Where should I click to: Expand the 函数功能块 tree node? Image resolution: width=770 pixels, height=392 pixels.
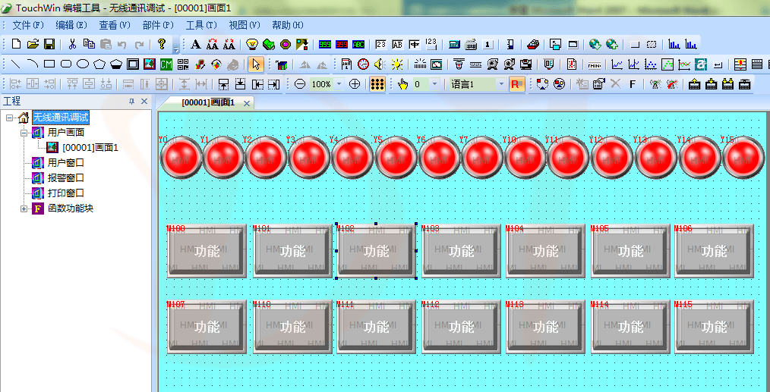click(x=24, y=209)
